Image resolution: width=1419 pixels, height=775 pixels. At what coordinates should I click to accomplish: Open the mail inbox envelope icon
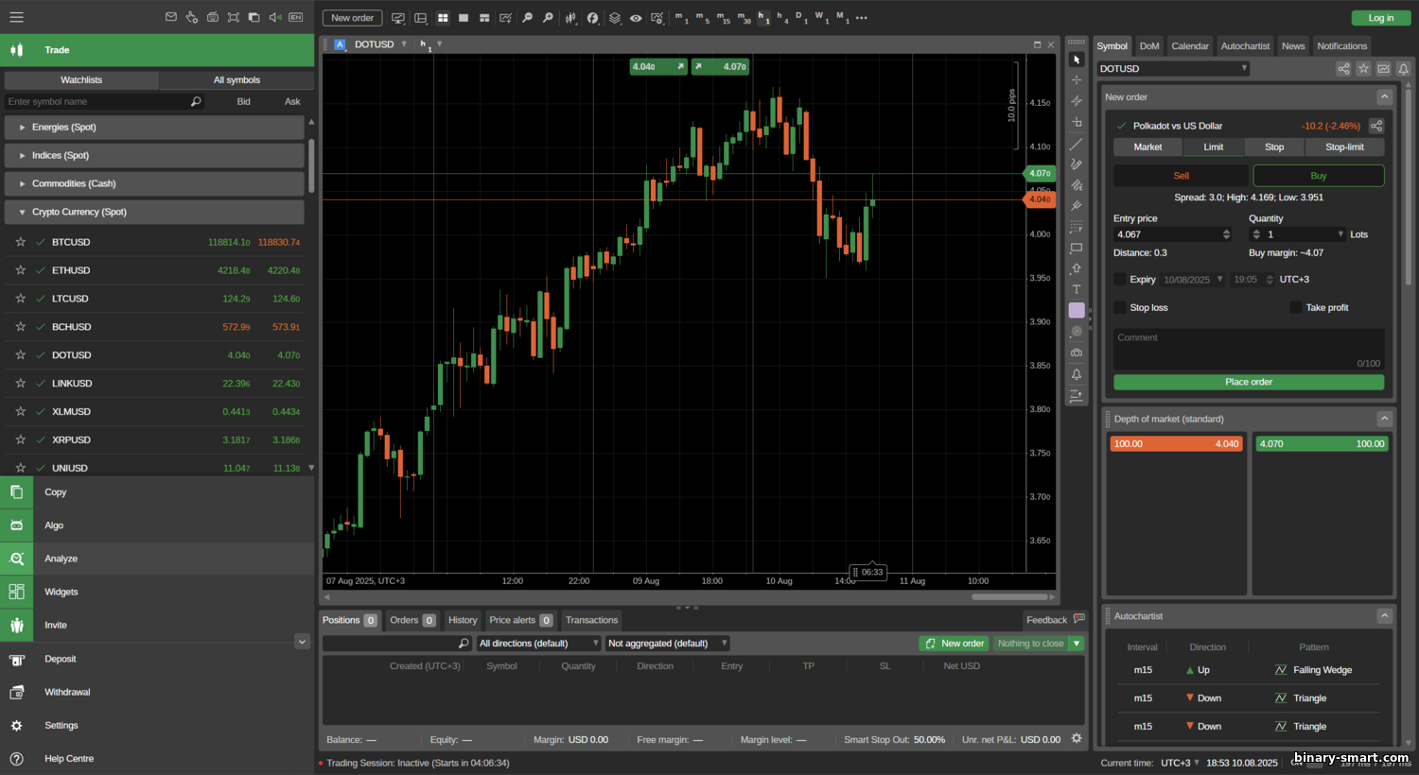pyautogui.click(x=171, y=17)
